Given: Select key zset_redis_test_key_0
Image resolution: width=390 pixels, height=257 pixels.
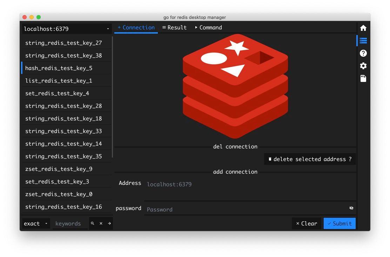Looking at the screenshot, I should (67, 194).
